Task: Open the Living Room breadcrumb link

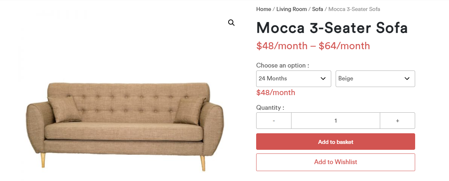Action: click(x=291, y=9)
